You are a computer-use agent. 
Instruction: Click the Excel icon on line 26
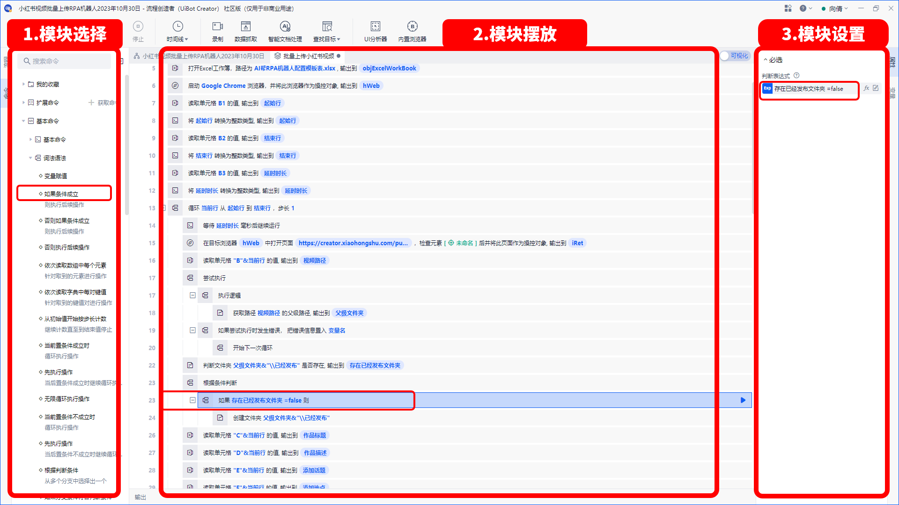click(x=190, y=435)
